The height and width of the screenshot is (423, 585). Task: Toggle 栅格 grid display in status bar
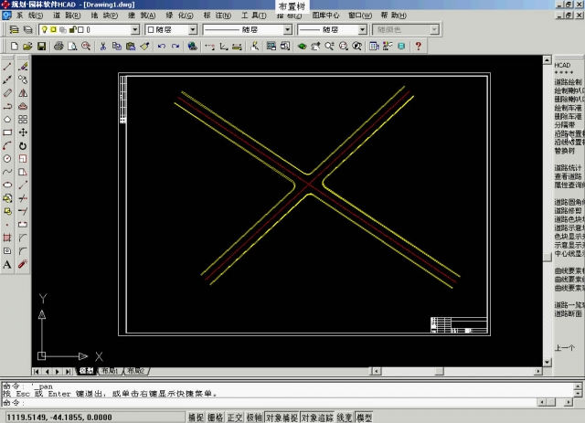click(x=216, y=417)
